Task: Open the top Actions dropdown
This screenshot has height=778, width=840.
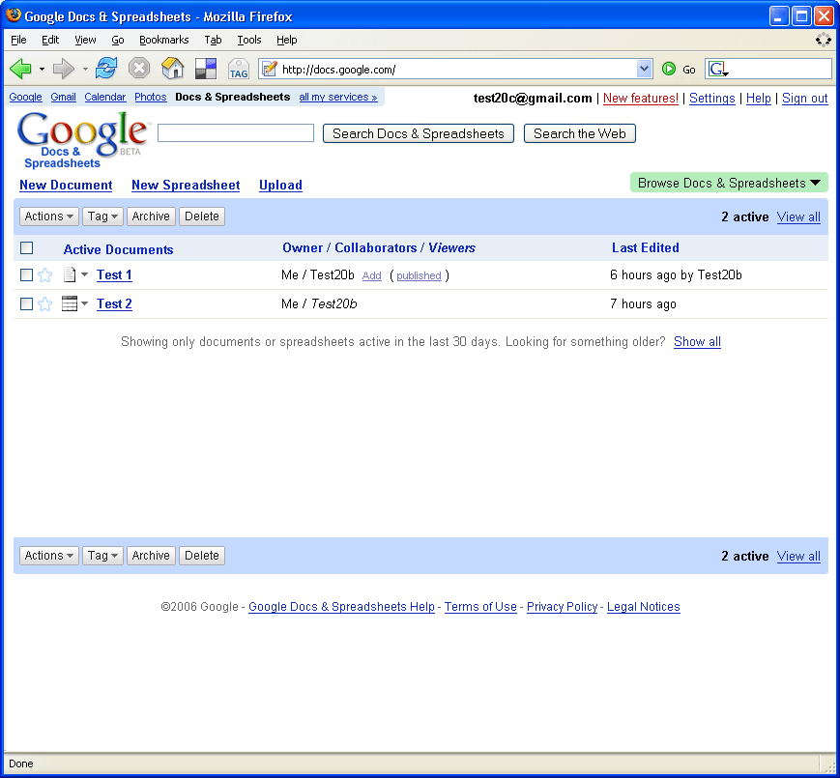Action: point(48,216)
